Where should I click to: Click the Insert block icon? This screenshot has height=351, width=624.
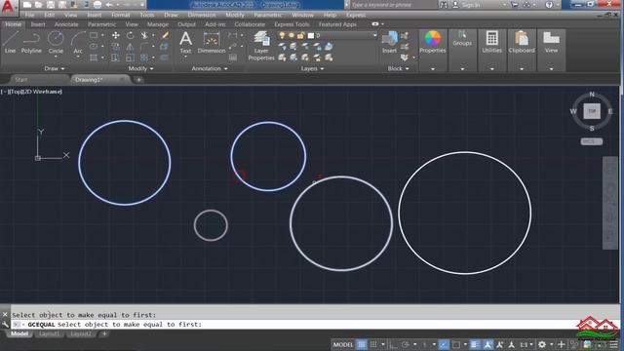click(389, 42)
